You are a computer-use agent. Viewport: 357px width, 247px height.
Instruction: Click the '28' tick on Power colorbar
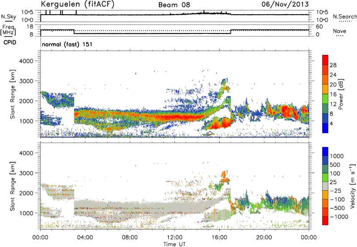(333, 65)
